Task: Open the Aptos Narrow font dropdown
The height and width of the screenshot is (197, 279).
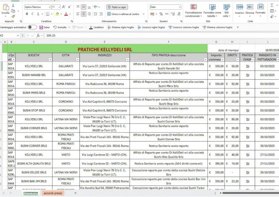Action: pyautogui.click(x=49, y=7)
